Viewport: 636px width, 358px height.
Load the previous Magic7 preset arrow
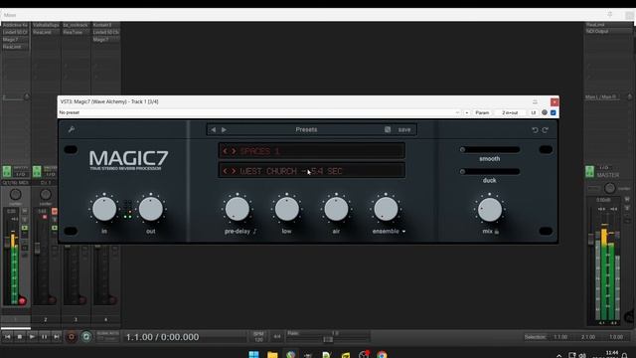(x=214, y=130)
